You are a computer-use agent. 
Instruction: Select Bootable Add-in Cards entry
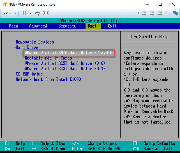click(48, 58)
